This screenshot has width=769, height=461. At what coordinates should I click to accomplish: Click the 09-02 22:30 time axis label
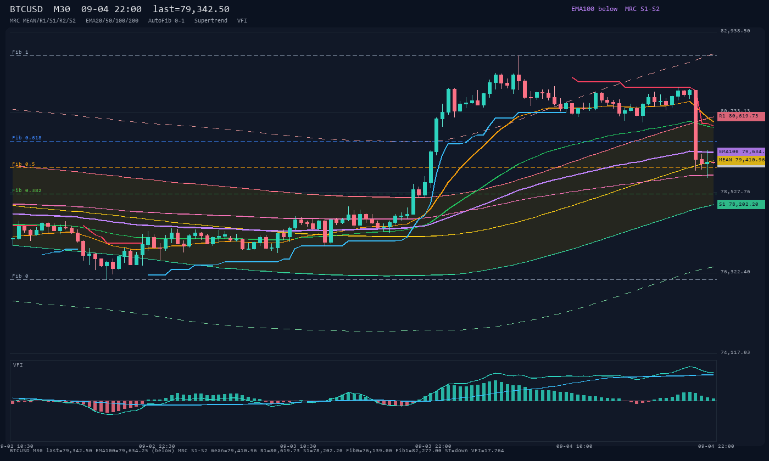[x=157, y=446]
